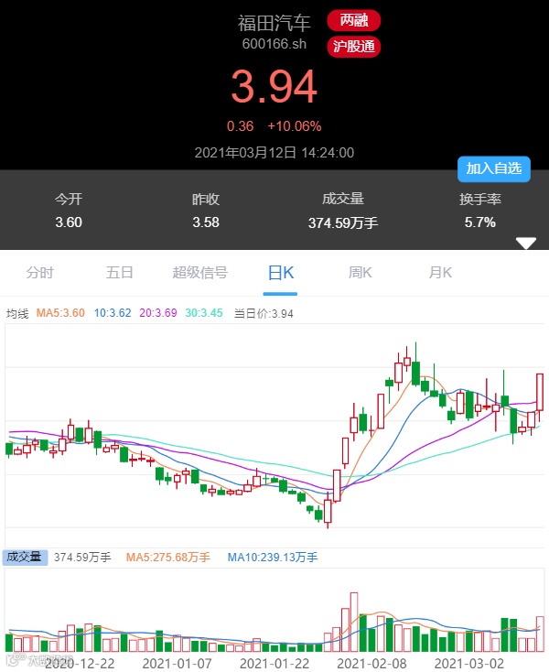
Task: Open the 沪股通 badge
Action: (x=354, y=47)
